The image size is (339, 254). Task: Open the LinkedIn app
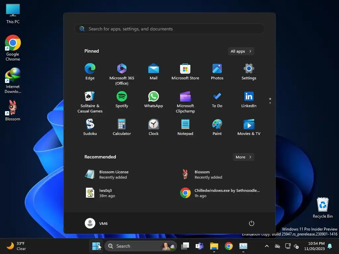[x=249, y=100]
